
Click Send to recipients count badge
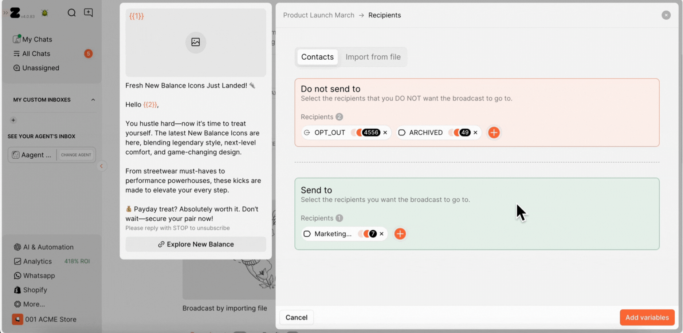(339, 218)
